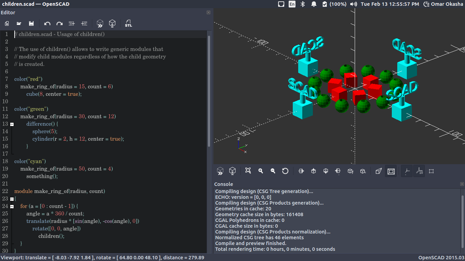This screenshot has width=465, height=261.
Task: Click the angle = a * 360 / count line
Action: tap(55, 214)
